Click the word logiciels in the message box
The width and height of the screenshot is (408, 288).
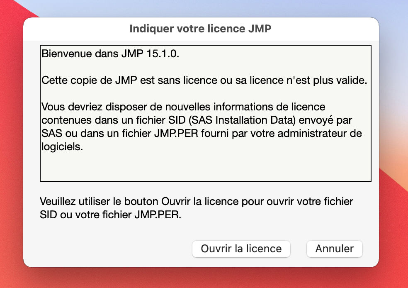tap(62, 147)
